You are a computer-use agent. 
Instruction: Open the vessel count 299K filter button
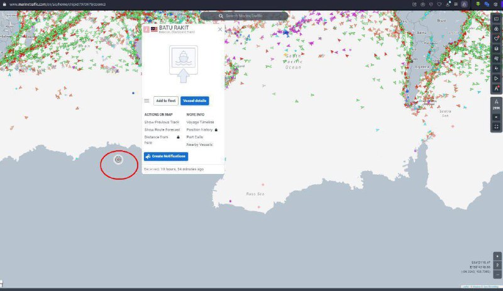(496, 104)
